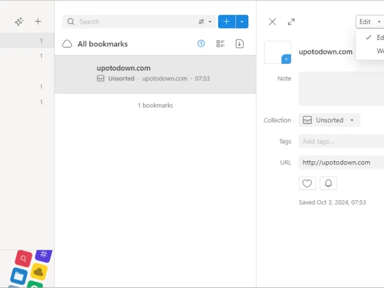Click the bell reminder button
The image size is (384, 288).
[328, 183]
